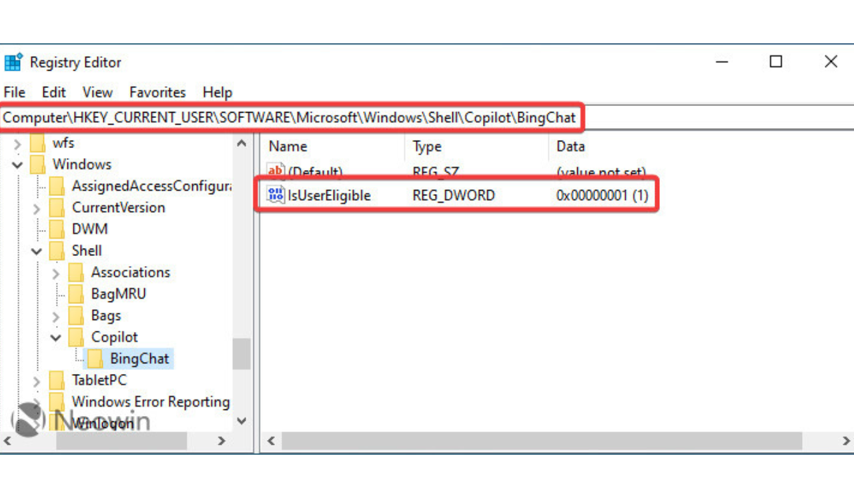Collapse the Shell tree node
Screen dimensions: 854x480
[37, 251]
